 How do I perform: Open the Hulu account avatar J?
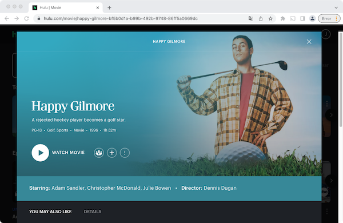click(x=326, y=34)
